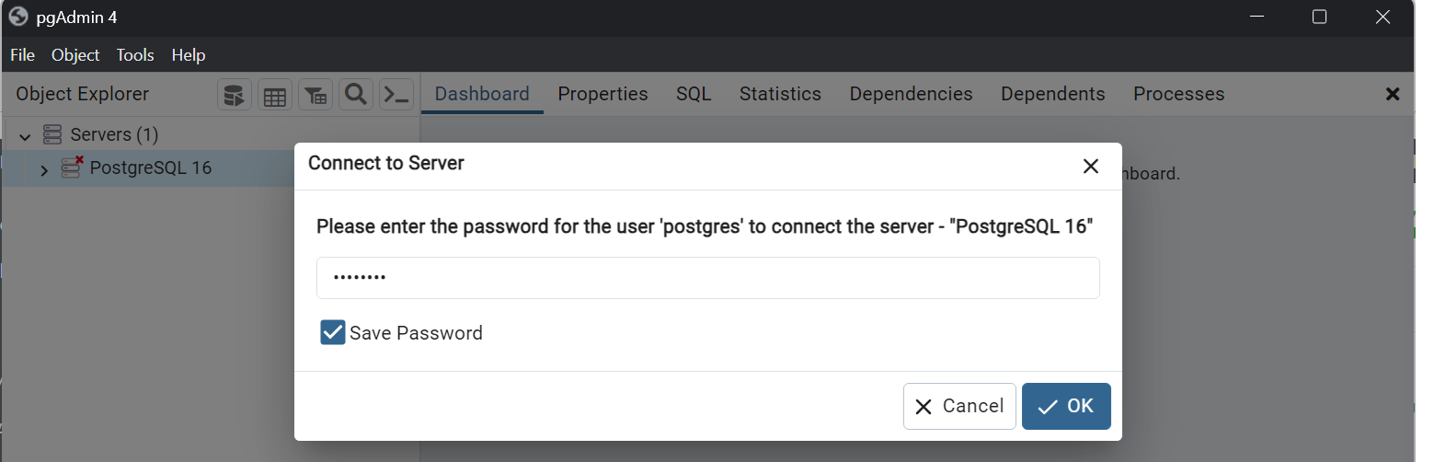Uncheck the Save Password checkbox

332,332
